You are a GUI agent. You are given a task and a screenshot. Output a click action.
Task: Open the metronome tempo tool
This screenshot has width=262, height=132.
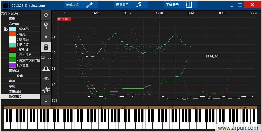point(46,69)
